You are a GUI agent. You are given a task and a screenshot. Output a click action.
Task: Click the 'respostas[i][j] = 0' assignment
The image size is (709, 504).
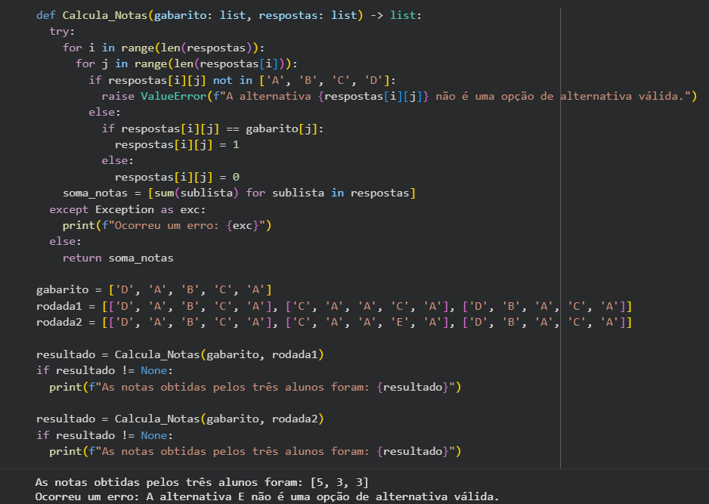coord(177,177)
